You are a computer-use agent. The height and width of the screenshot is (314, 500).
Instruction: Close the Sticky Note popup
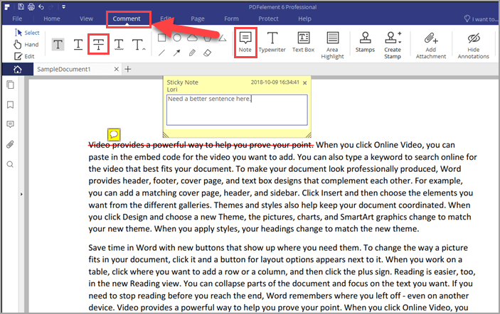point(305,83)
